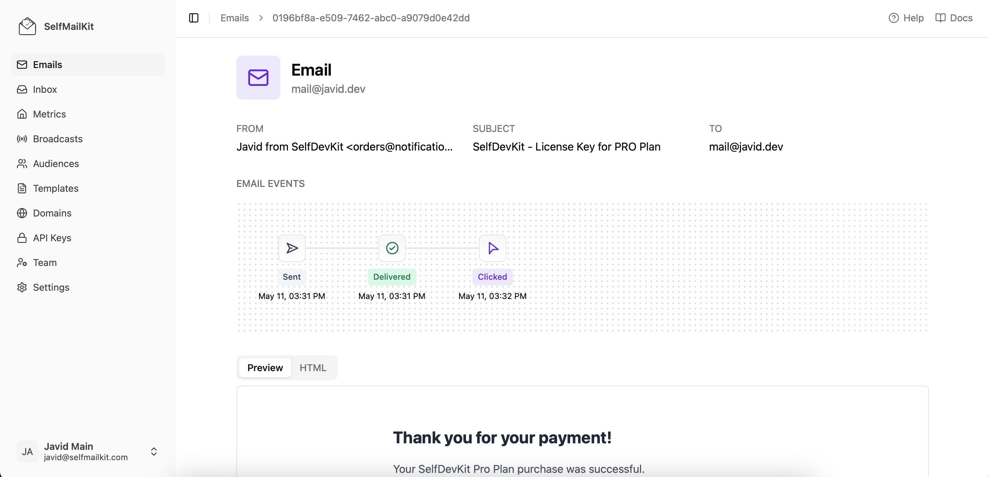Viewport: 988px width, 477px height.
Task: Click the Sent paper-plane event icon
Action: pos(292,248)
